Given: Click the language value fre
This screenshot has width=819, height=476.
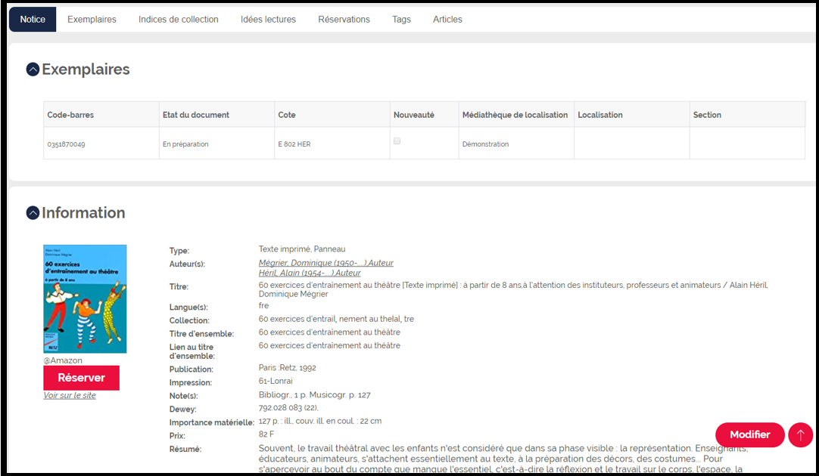Looking at the screenshot, I should point(263,305).
